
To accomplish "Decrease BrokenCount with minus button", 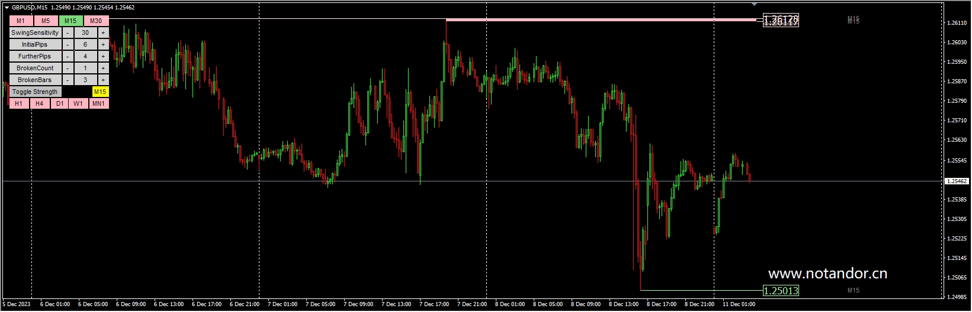I will click(x=68, y=68).
